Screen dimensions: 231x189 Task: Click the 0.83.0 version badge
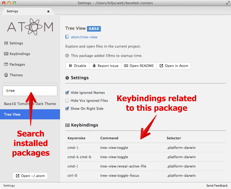click(94, 29)
